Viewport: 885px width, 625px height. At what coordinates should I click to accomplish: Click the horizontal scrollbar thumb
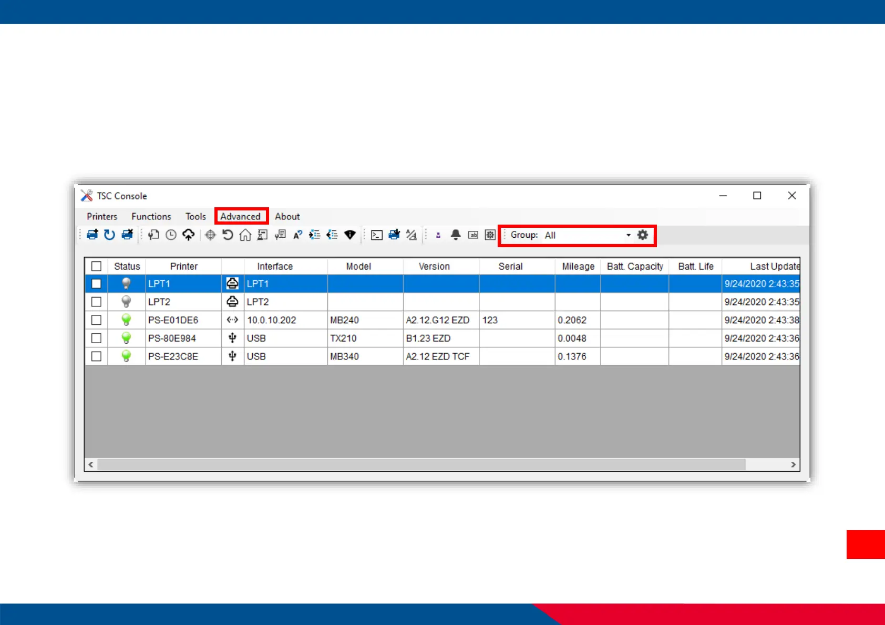pos(421,464)
